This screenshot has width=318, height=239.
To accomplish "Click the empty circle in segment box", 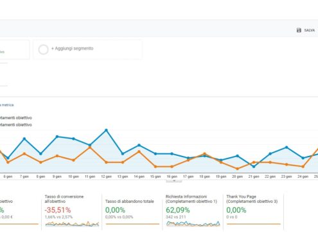I will click(x=43, y=50).
